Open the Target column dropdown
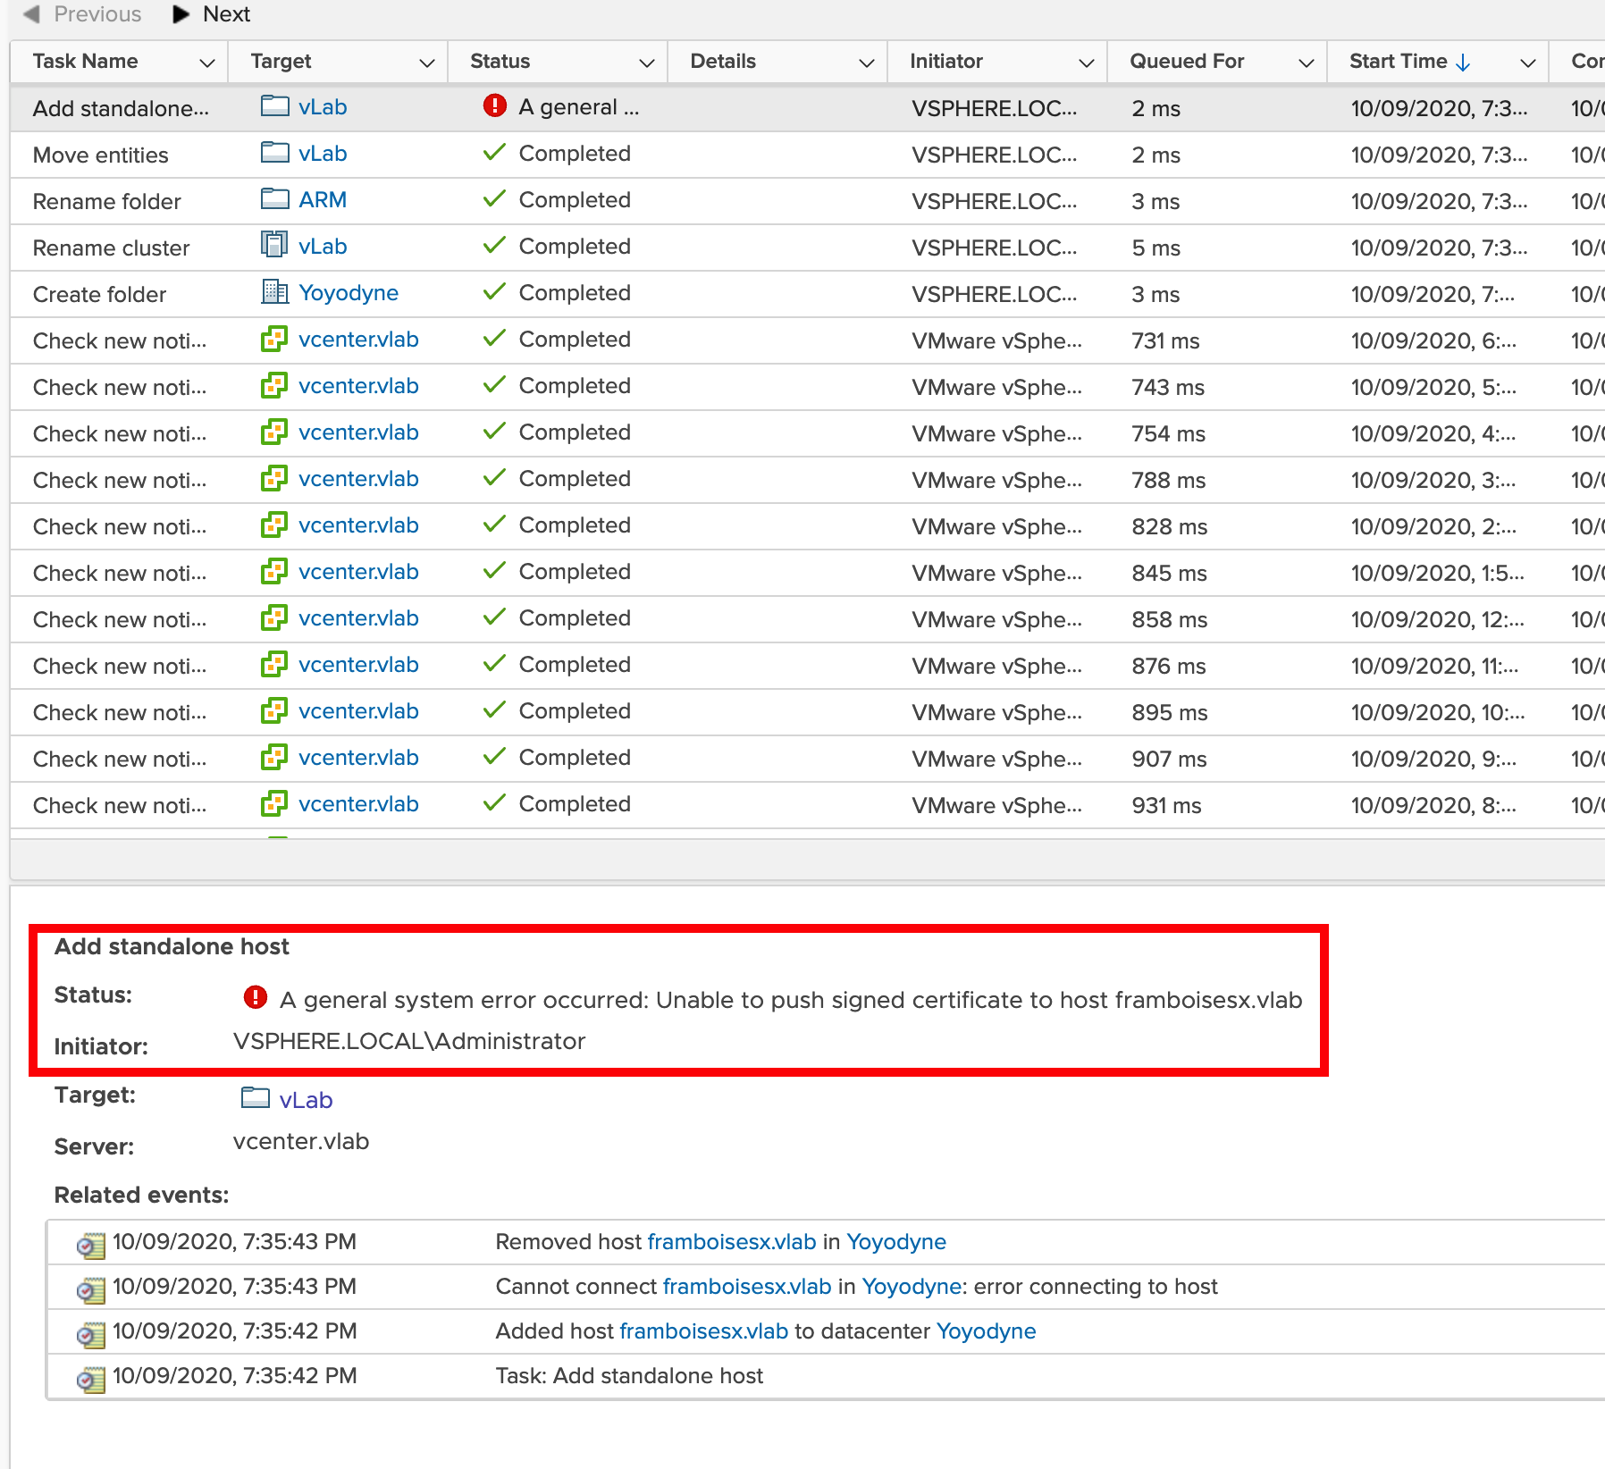The height and width of the screenshot is (1469, 1605). (x=426, y=63)
